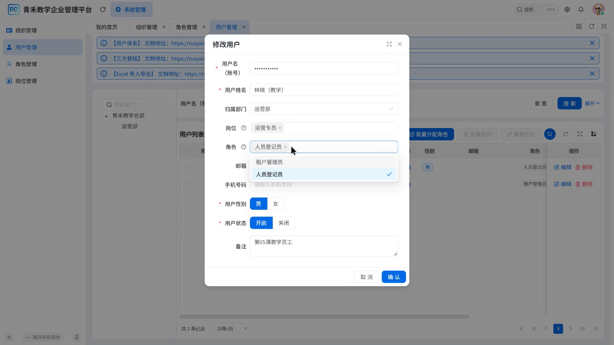This screenshot has width=614, height=345.
Task: Switch to the 我的首页 tab
Action: pyautogui.click(x=107, y=27)
